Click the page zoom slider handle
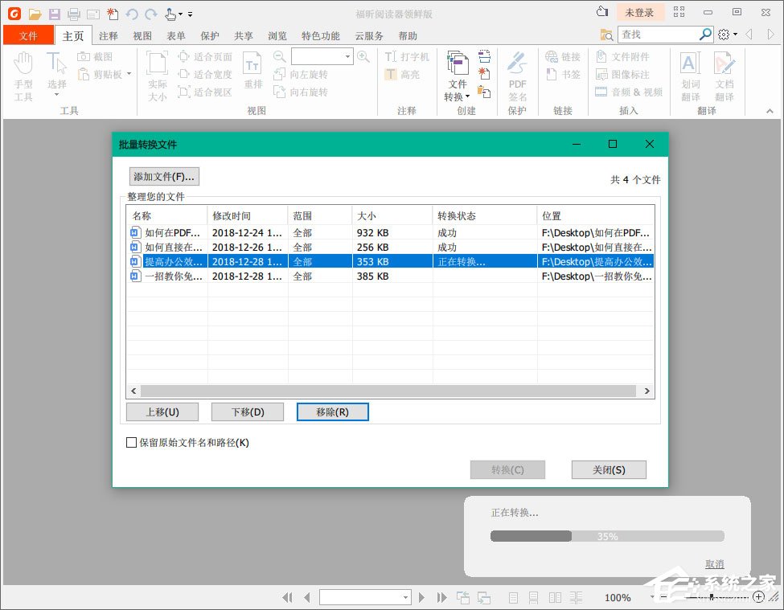 712,597
